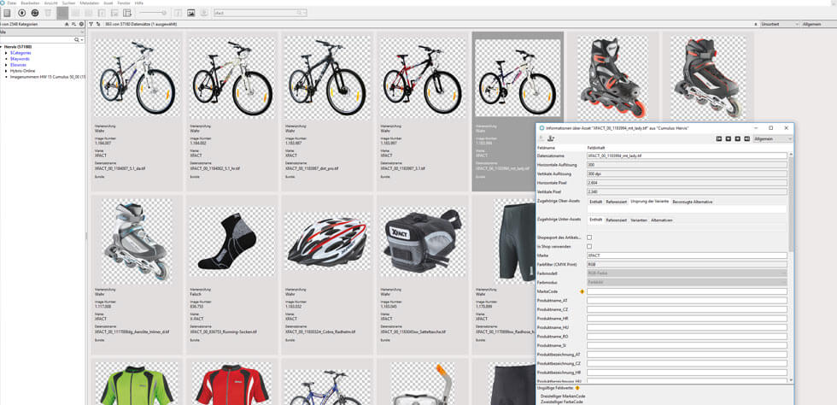The image size is (837, 405).
Task: Select the Satteltasche saddle bag thumbnail
Action: tap(422, 240)
